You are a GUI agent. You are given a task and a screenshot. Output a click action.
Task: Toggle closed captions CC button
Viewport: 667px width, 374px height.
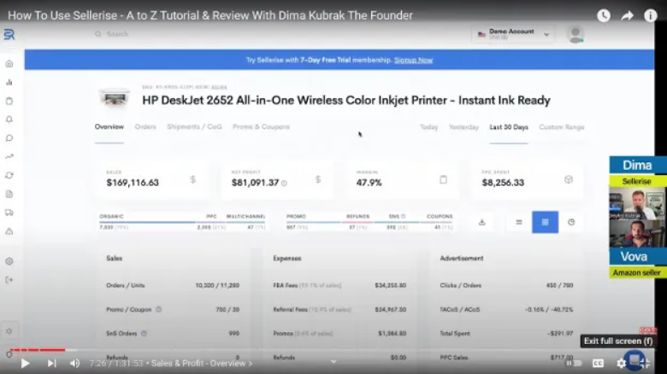(598, 363)
